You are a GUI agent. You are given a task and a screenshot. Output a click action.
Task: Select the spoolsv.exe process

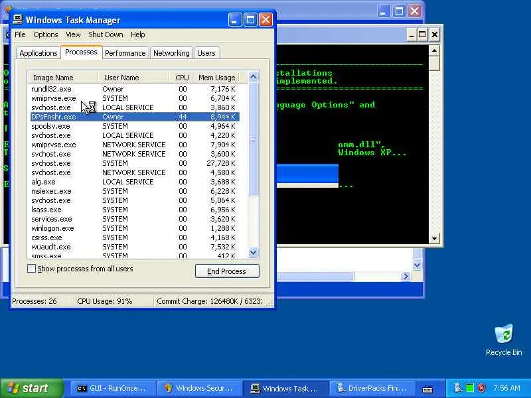click(134, 126)
